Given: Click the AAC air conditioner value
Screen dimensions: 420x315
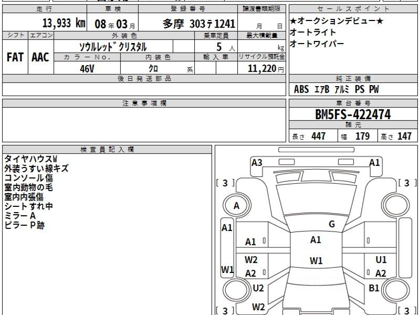Looking at the screenshot, I should click(41, 57).
